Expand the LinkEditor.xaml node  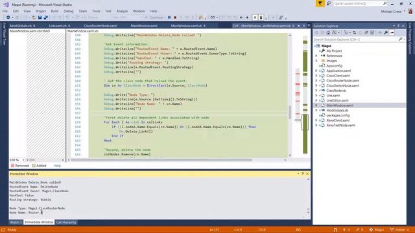point(316,100)
